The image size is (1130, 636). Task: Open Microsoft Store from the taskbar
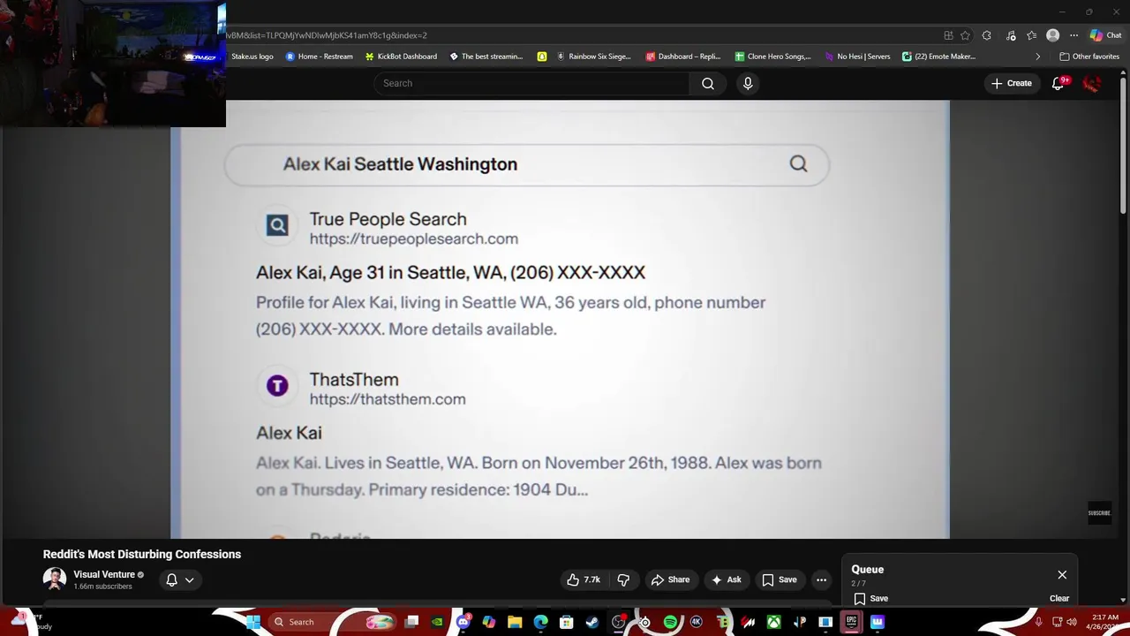click(567, 622)
